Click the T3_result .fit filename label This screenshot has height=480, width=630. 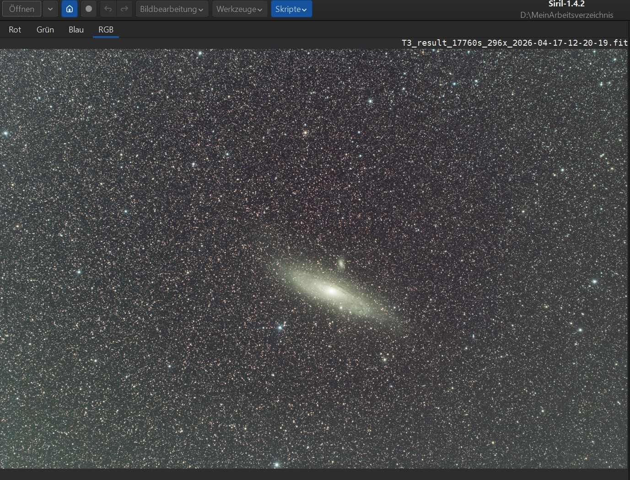point(514,43)
